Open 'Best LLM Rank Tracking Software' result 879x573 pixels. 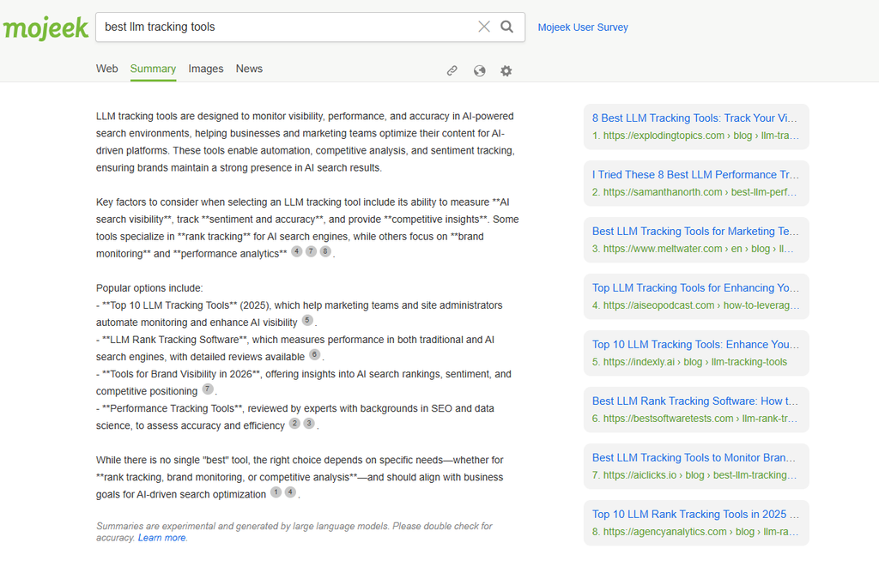pyautogui.click(x=695, y=401)
